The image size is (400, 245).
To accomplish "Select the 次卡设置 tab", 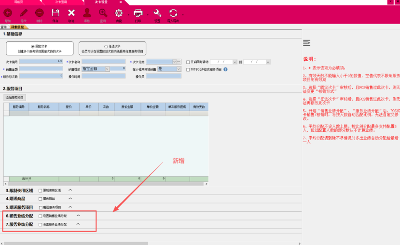I will (101, 2).
